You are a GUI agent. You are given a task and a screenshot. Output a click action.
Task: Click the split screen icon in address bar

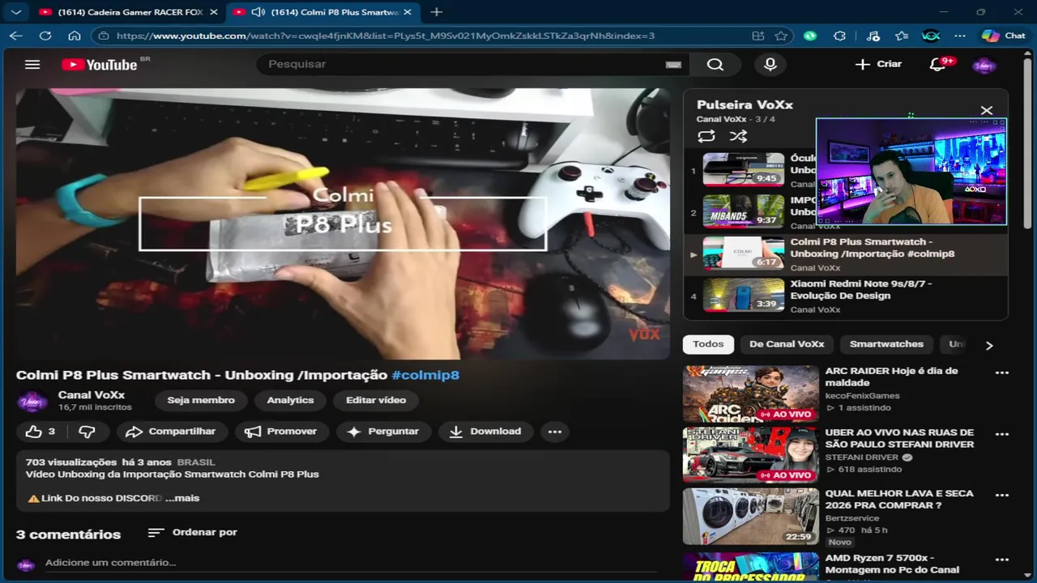pyautogui.click(x=757, y=36)
